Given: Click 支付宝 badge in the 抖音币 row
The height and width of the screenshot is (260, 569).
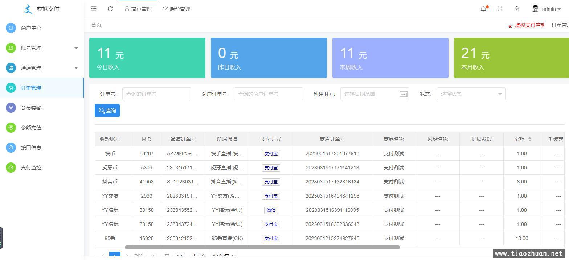Looking at the screenshot, I should (271, 182).
